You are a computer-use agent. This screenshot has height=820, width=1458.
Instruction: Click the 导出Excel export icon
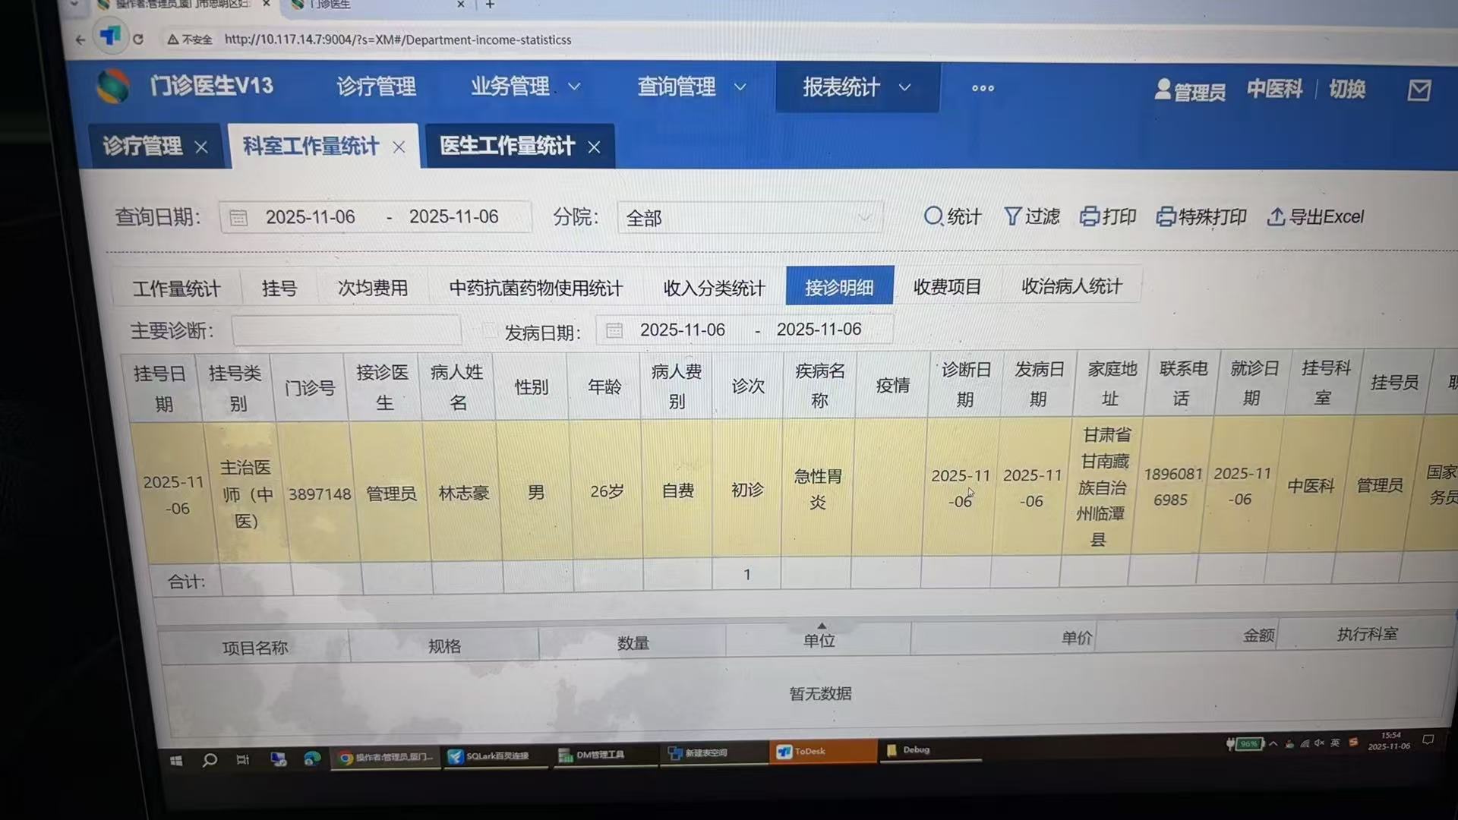click(x=1276, y=217)
